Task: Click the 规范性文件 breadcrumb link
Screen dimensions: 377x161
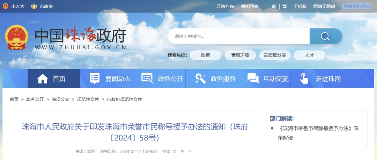Action: 88,99
